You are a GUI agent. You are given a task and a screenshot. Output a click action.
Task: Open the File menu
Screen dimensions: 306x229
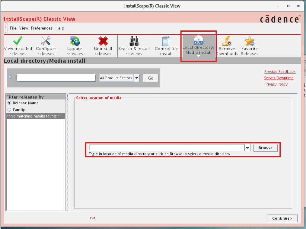13,28
